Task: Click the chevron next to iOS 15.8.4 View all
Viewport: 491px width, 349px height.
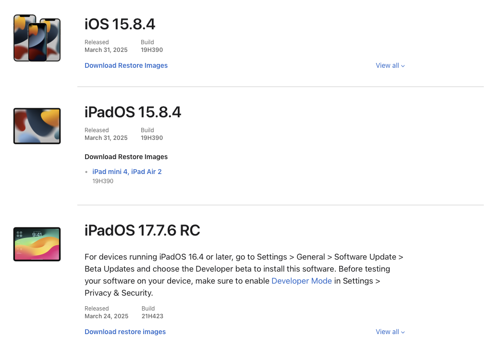Action: [x=403, y=65]
